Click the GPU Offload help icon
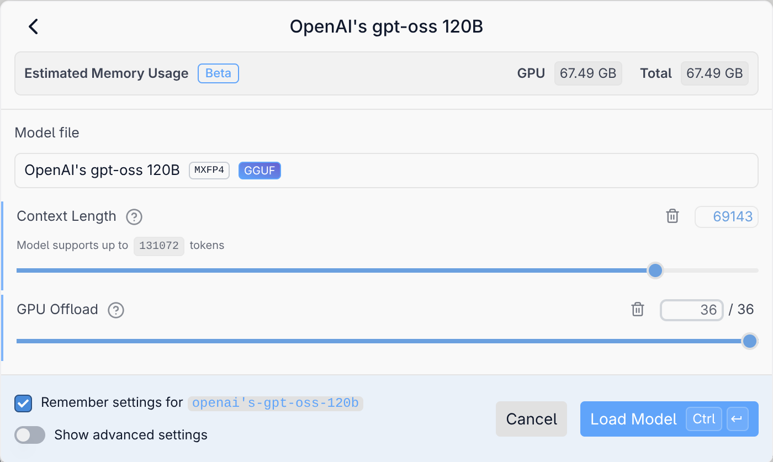This screenshot has width=773, height=462. coord(116,310)
